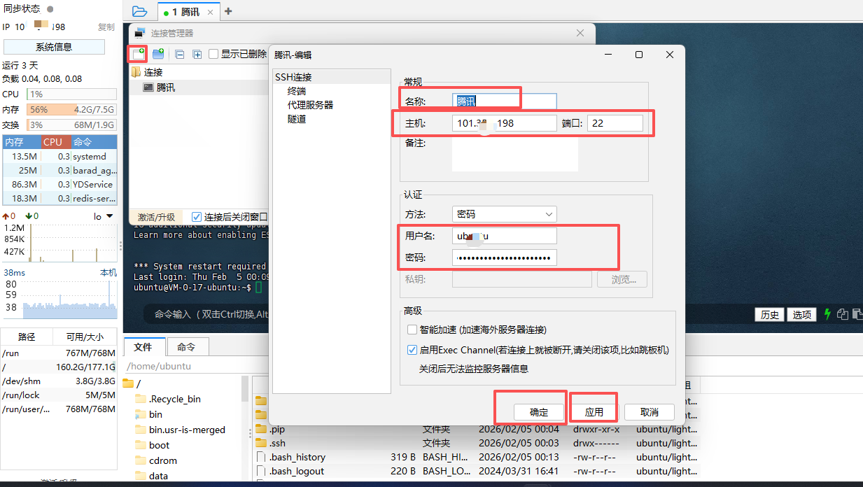Uncheck 启用Exec Channel option

(412, 350)
